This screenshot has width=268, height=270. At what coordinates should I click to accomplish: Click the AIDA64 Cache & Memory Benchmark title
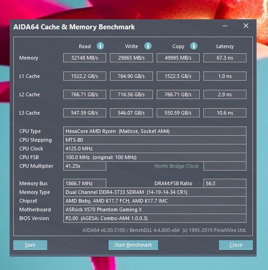[74, 27]
